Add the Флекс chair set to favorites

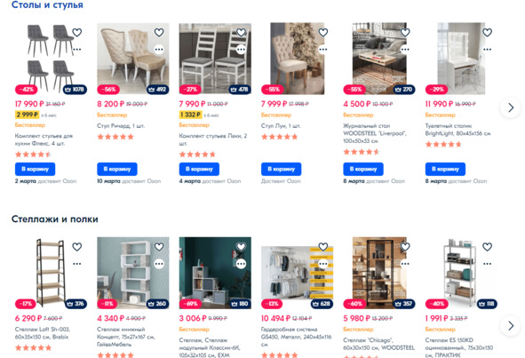[x=77, y=33]
